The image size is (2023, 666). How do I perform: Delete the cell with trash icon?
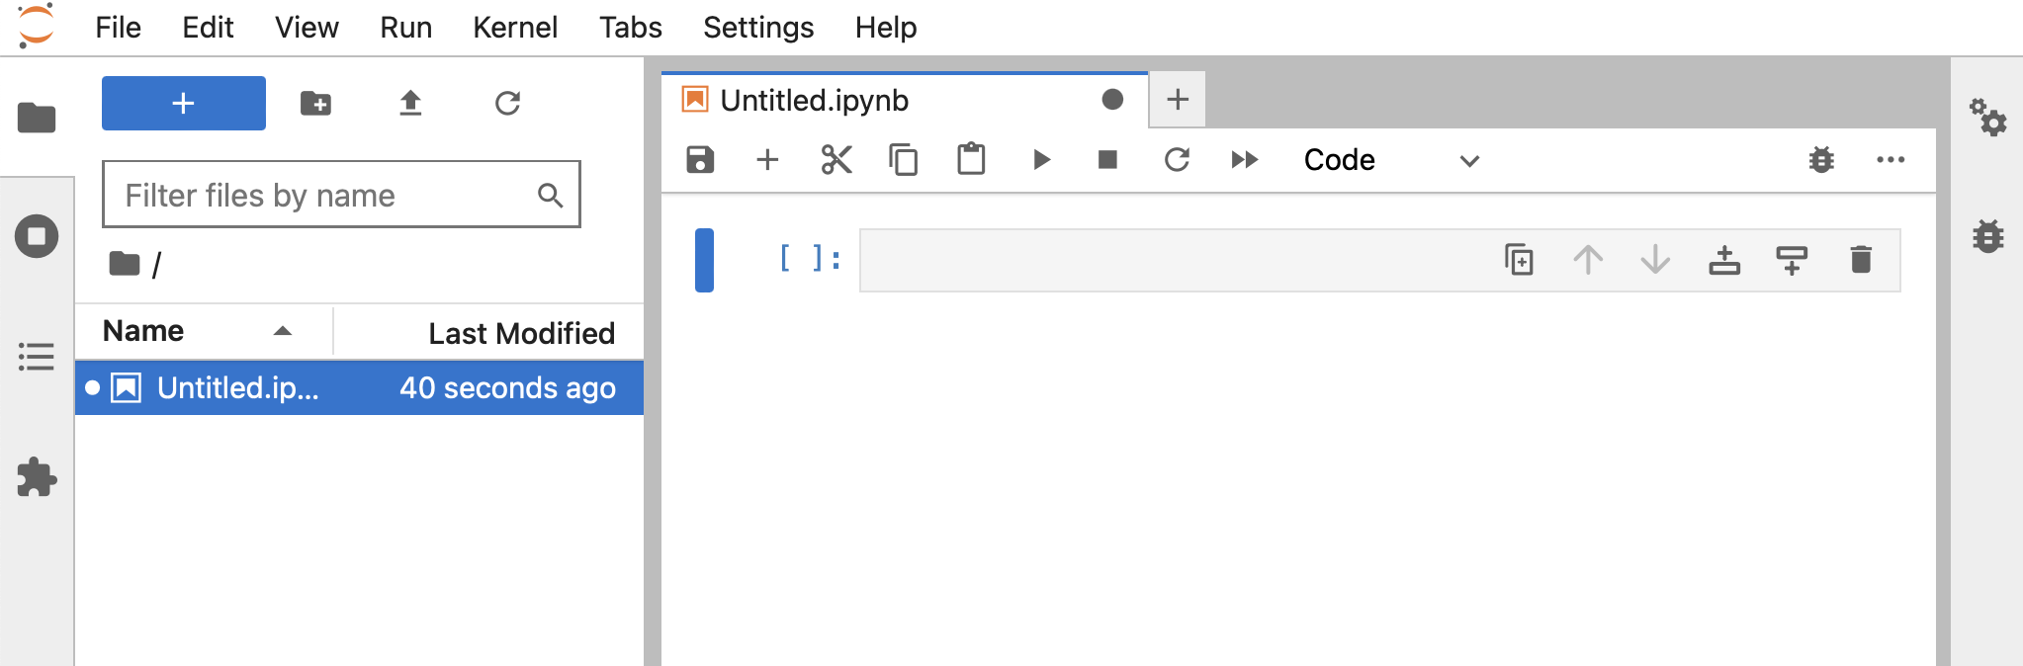point(1860,260)
